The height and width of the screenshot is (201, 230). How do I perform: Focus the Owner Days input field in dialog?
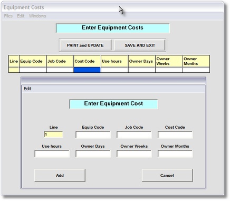pyautogui.click(x=93, y=154)
